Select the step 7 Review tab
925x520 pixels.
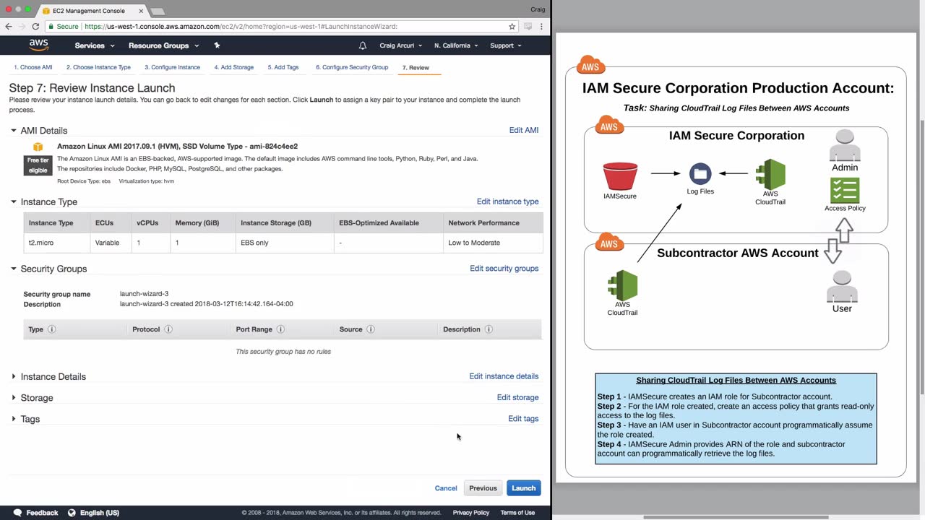click(x=416, y=68)
